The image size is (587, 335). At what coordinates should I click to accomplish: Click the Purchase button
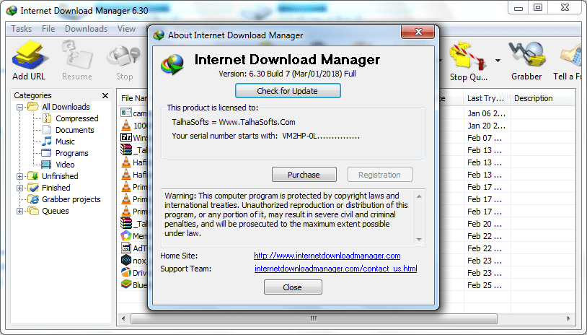(304, 175)
